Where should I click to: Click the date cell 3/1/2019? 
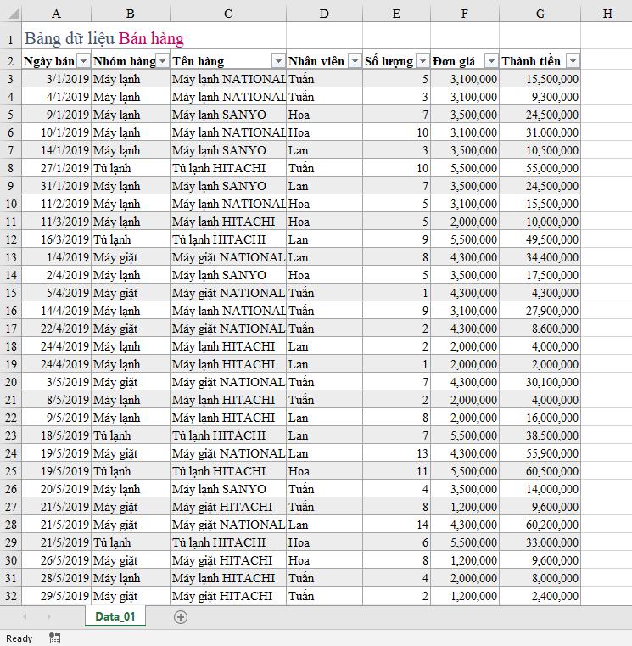pos(56,79)
